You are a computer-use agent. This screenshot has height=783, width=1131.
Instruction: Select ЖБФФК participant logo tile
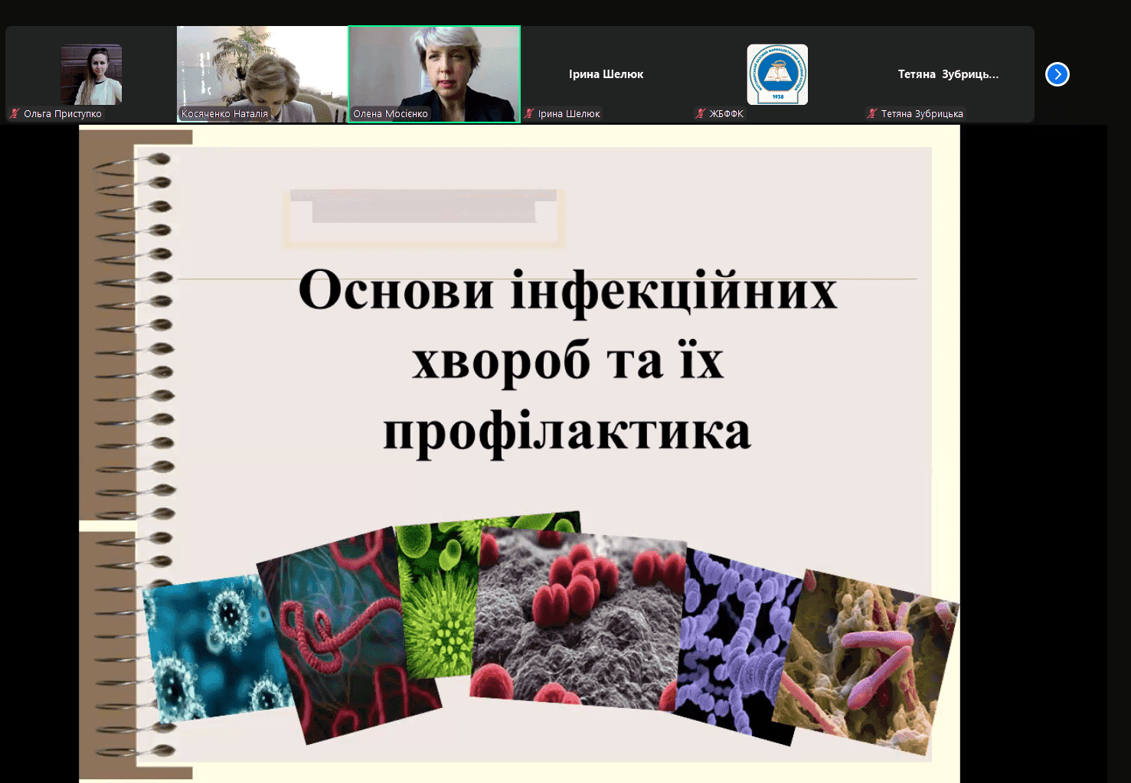point(777,74)
